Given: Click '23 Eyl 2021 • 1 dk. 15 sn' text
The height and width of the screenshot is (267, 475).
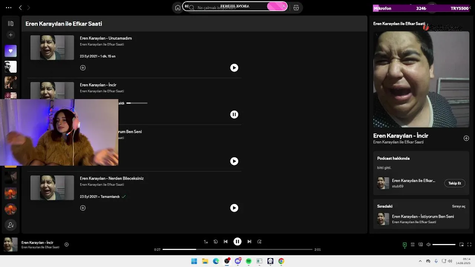Looking at the screenshot, I should click(x=98, y=56).
